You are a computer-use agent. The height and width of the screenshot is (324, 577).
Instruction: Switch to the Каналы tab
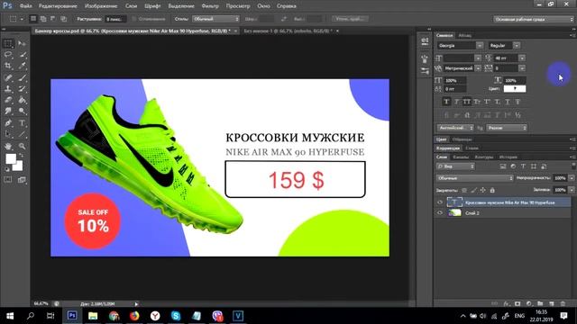[461, 157]
